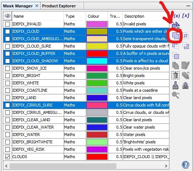
Task: Show the IDEPIX_SNOW_ICE mask
Action: [x=7, y=68]
